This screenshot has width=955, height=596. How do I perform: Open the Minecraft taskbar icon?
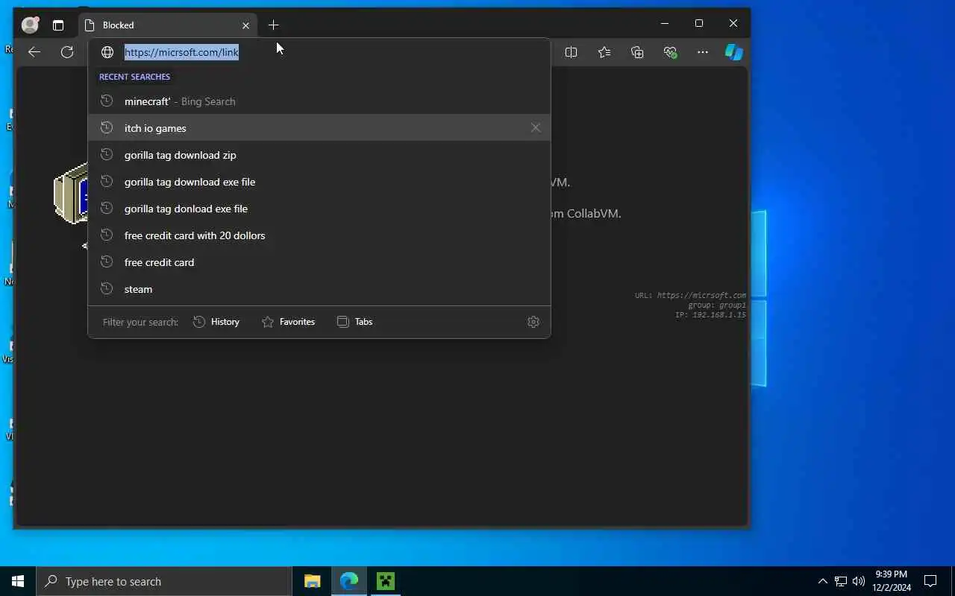[386, 581]
